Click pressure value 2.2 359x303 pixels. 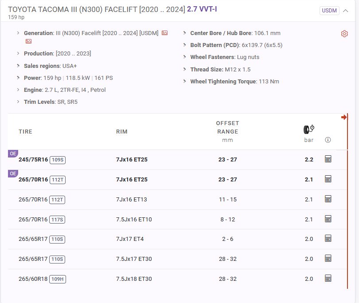tap(309, 160)
